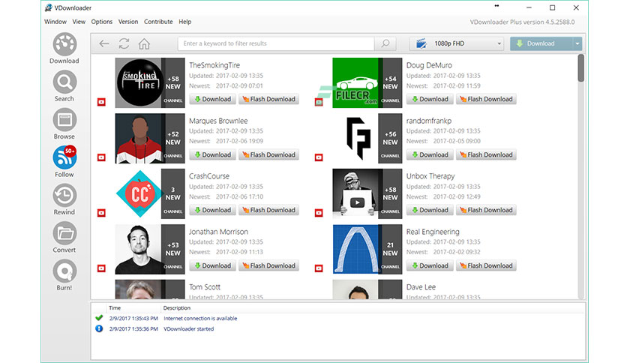Image resolution: width=627 pixels, height=363 pixels.
Task: Click the VDownloader app icon in title bar
Action: tap(49, 7)
